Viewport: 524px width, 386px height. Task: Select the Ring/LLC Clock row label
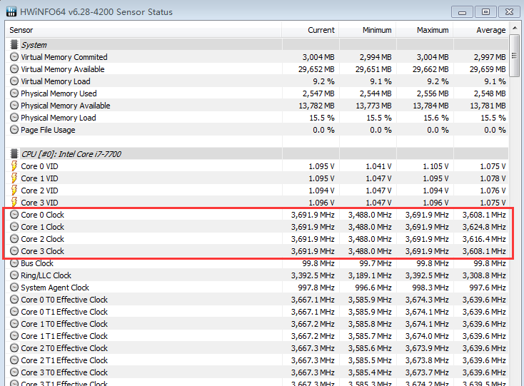(x=46, y=275)
